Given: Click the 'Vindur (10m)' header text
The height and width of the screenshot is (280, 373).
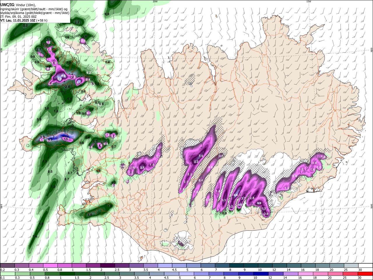Looking at the screenshot, I should click(25, 5).
